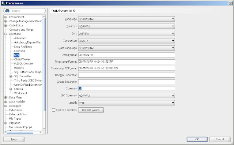Click the Default Values button
This screenshot has width=234, height=145.
(x=91, y=110)
